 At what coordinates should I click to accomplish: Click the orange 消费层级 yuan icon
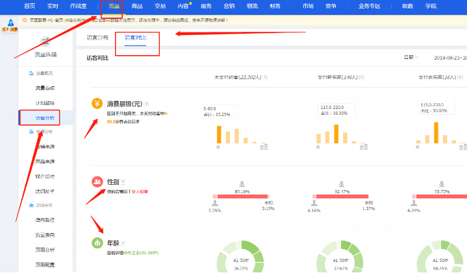pyautogui.click(x=97, y=104)
